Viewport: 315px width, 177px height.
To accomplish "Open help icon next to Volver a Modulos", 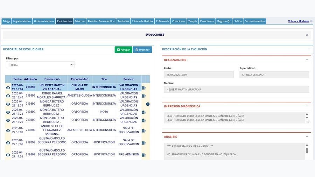I will pos(311,21).
